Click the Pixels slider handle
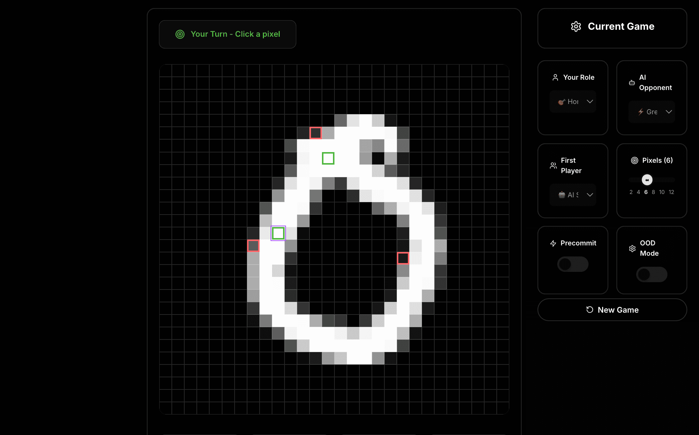 click(x=647, y=180)
